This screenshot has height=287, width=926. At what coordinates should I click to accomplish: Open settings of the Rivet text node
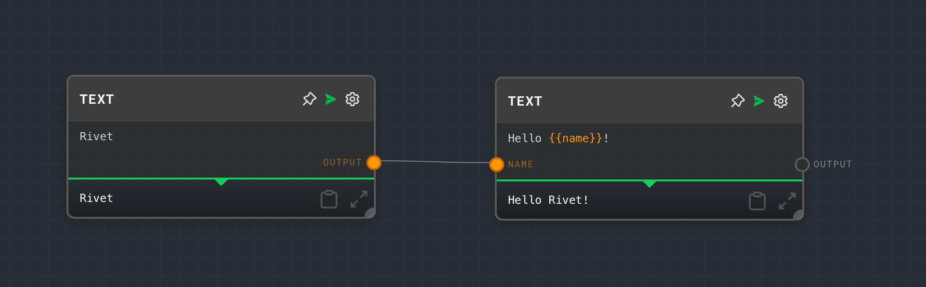(352, 99)
